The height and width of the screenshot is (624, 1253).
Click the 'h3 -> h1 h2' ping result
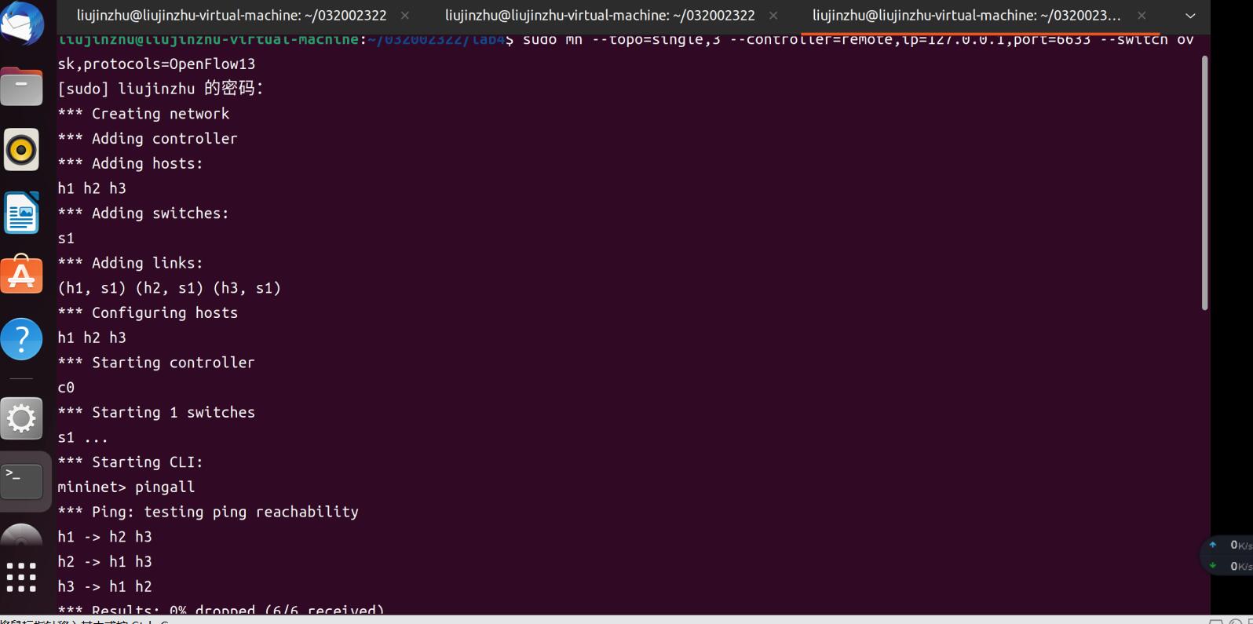[105, 587]
